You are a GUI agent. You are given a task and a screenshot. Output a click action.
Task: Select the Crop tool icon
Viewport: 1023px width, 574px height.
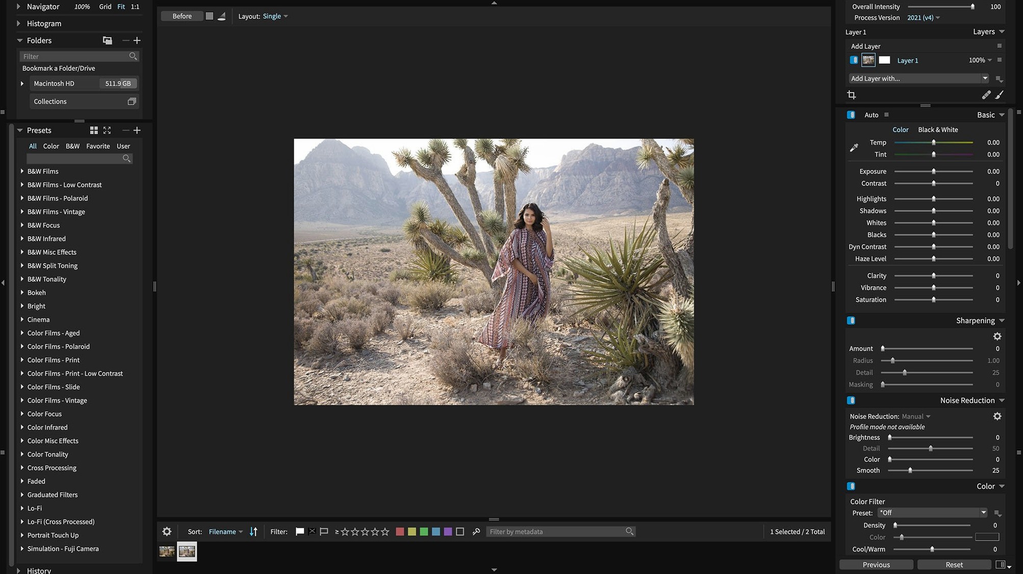coord(851,95)
